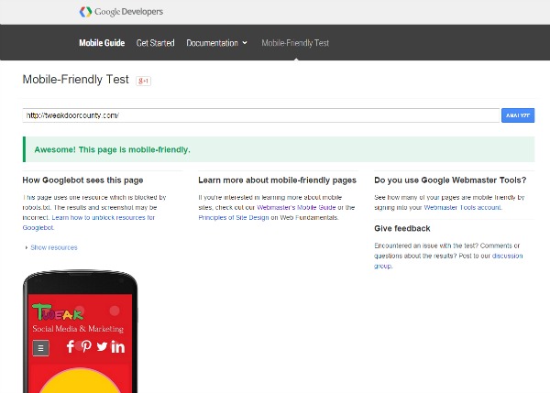
Task: Click the 'Mobile-Friendly Test' page title
Action: 76,80
